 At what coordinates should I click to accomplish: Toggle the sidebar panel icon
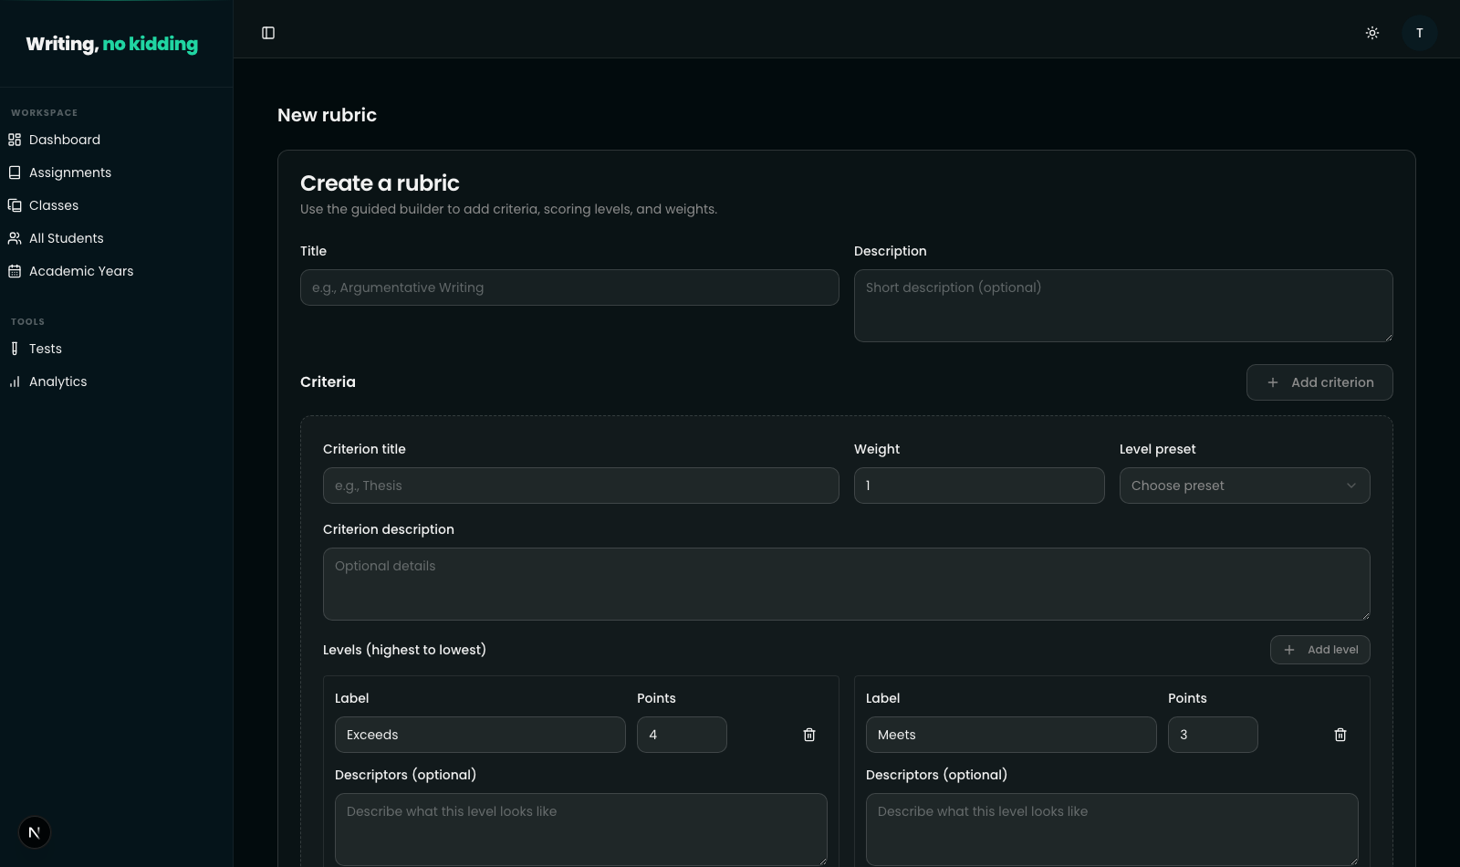tap(268, 33)
